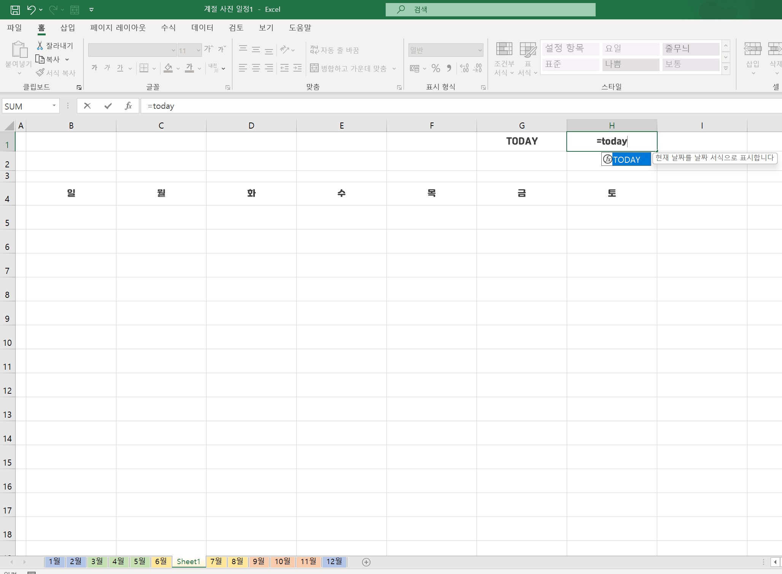Viewport: 782px width, 574px height.
Task: Click Comma Style icon
Action: point(449,68)
